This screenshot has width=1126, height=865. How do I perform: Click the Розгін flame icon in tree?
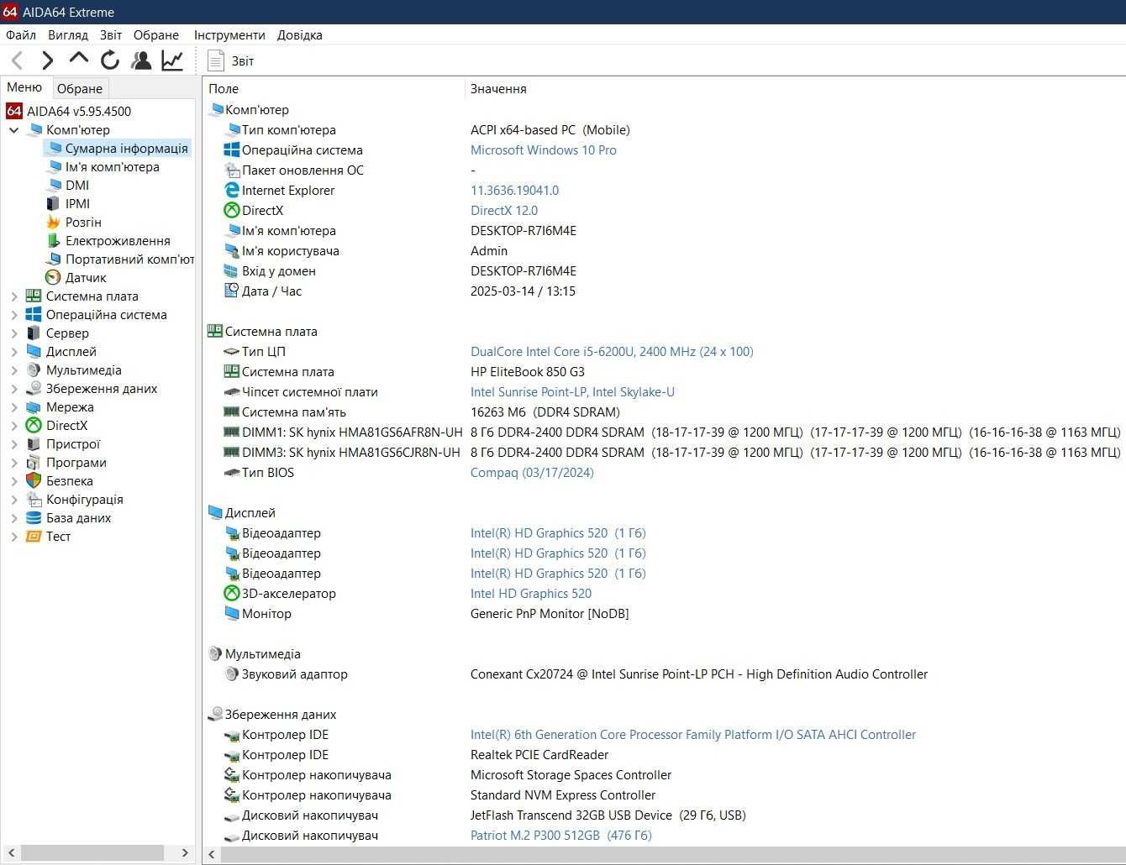click(53, 223)
